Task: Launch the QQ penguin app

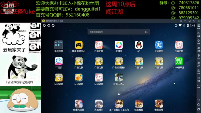Action: click(139, 45)
